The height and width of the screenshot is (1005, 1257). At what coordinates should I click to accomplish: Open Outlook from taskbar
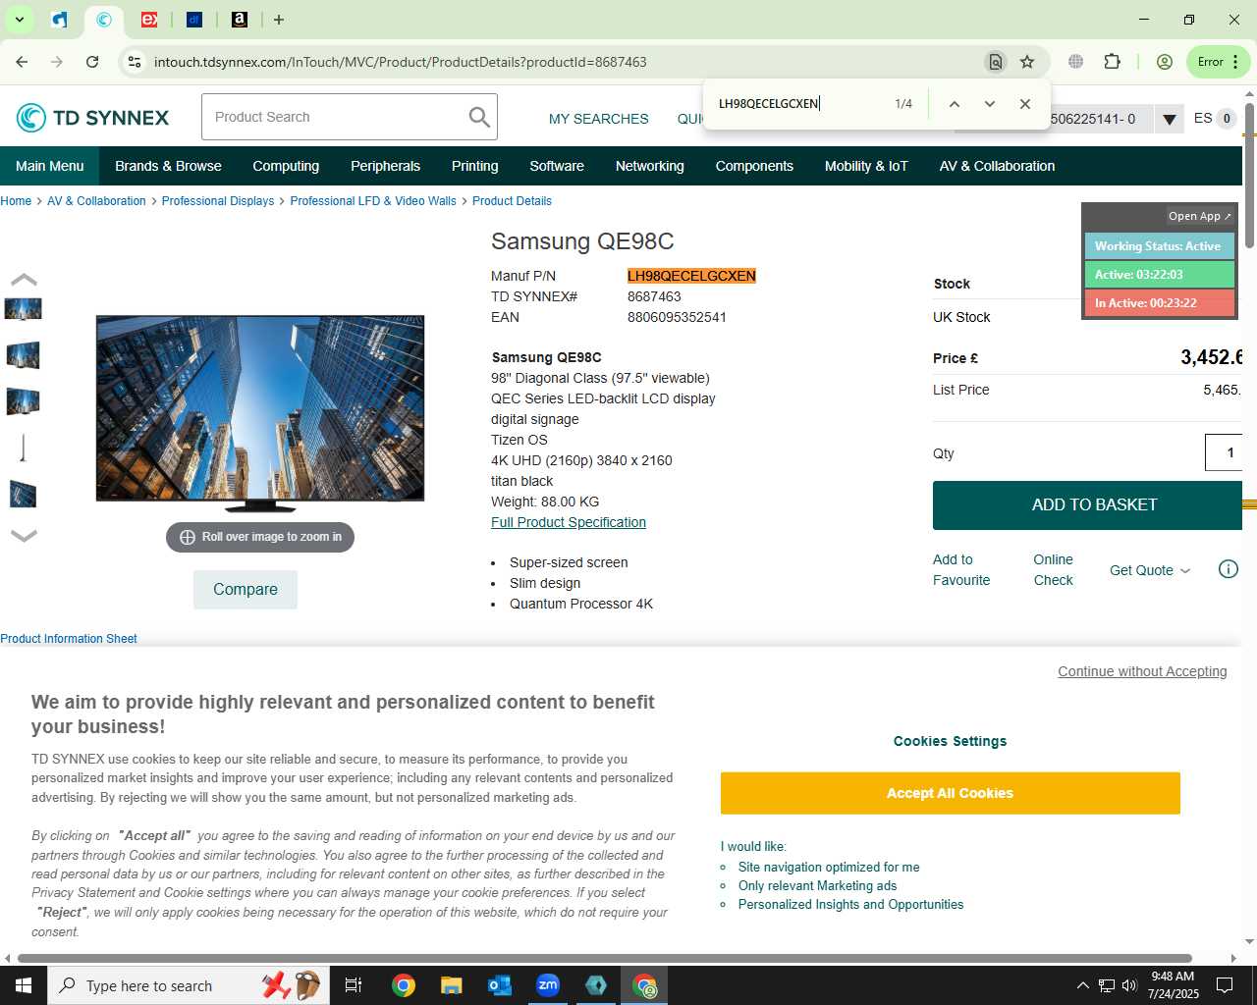coord(500,985)
